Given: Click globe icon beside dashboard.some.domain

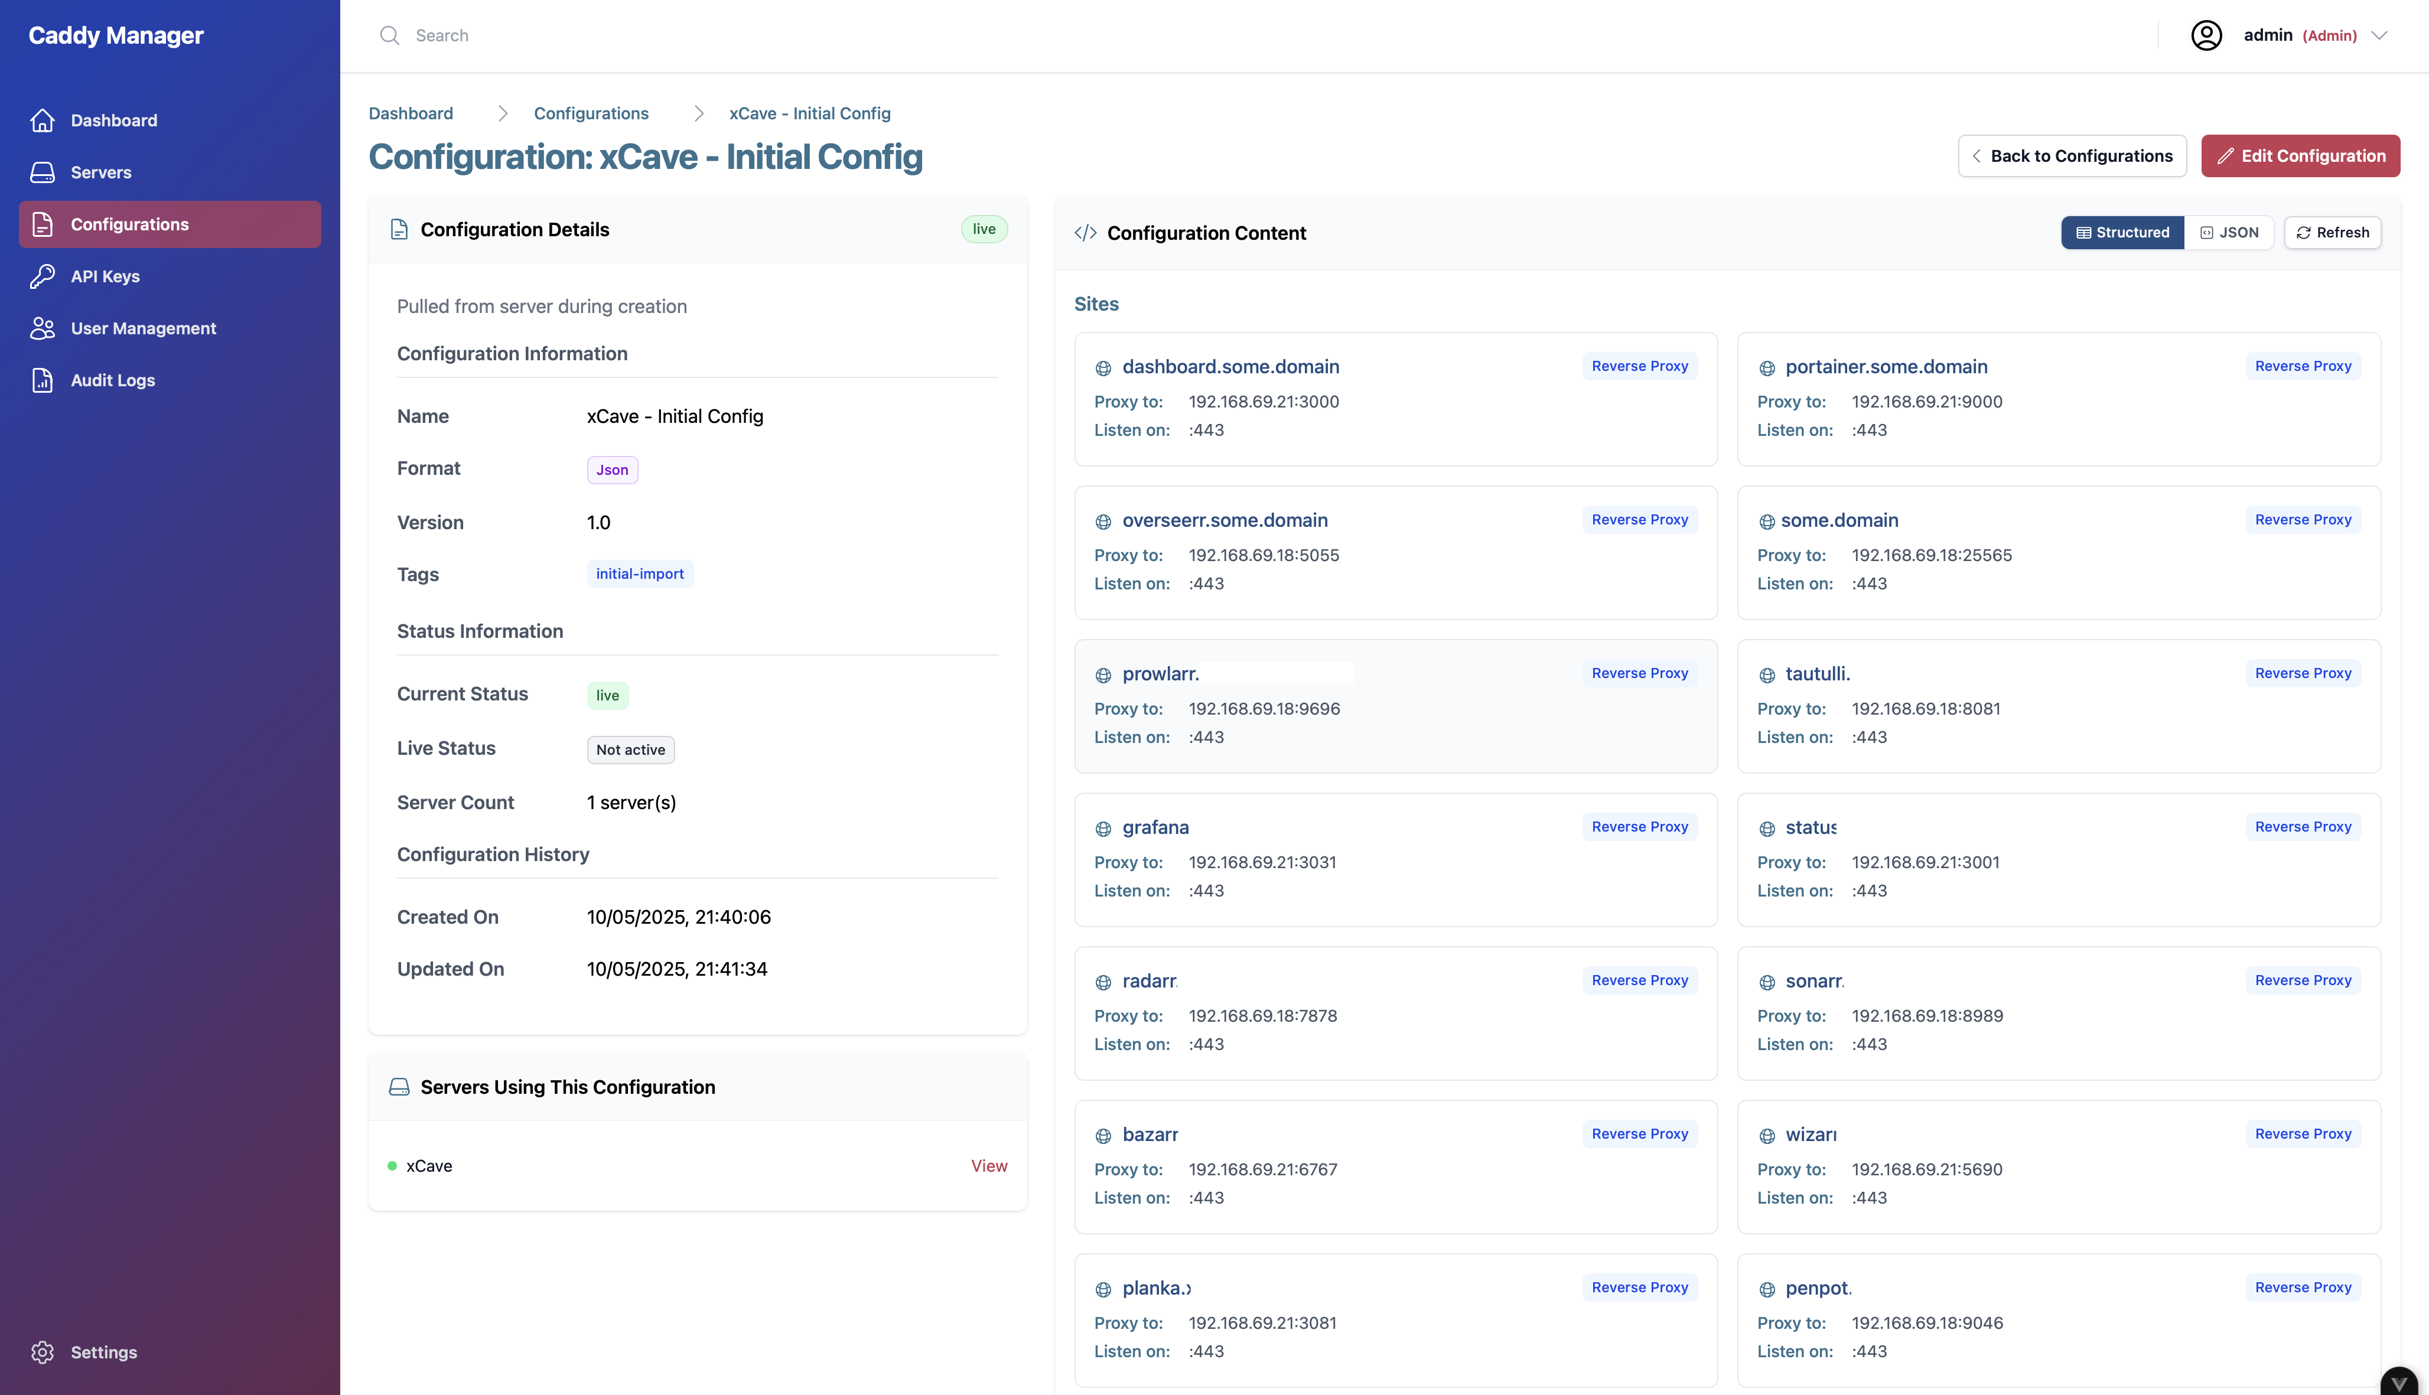Looking at the screenshot, I should 1103,368.
